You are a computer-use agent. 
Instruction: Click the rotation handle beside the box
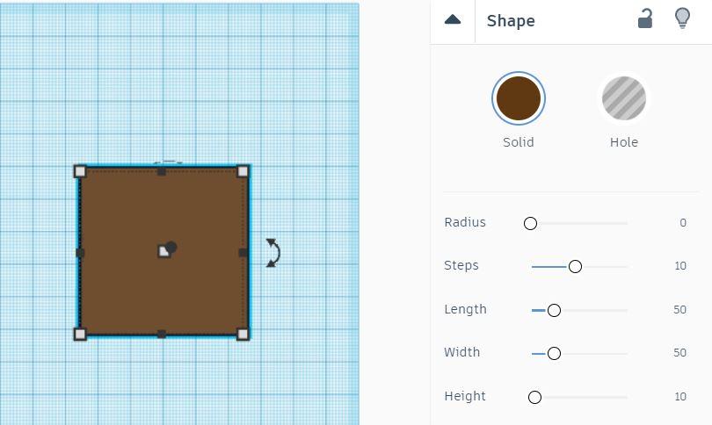(x=272, y=253)
